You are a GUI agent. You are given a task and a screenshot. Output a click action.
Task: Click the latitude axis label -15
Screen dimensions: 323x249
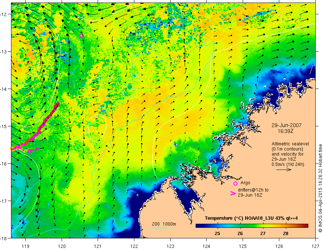[4, 126]
